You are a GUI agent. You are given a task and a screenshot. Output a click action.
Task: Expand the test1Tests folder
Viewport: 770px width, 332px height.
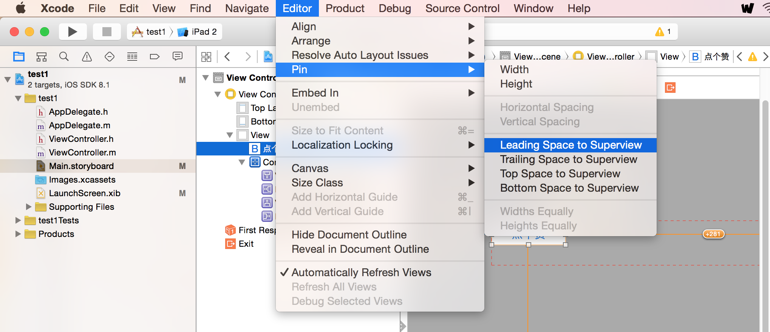[x=18, y=220]
